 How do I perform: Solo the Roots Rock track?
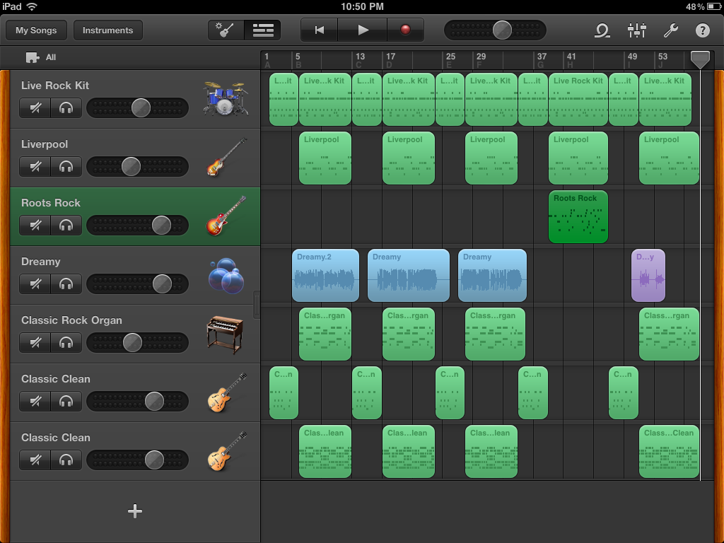(x=66, y=226)
